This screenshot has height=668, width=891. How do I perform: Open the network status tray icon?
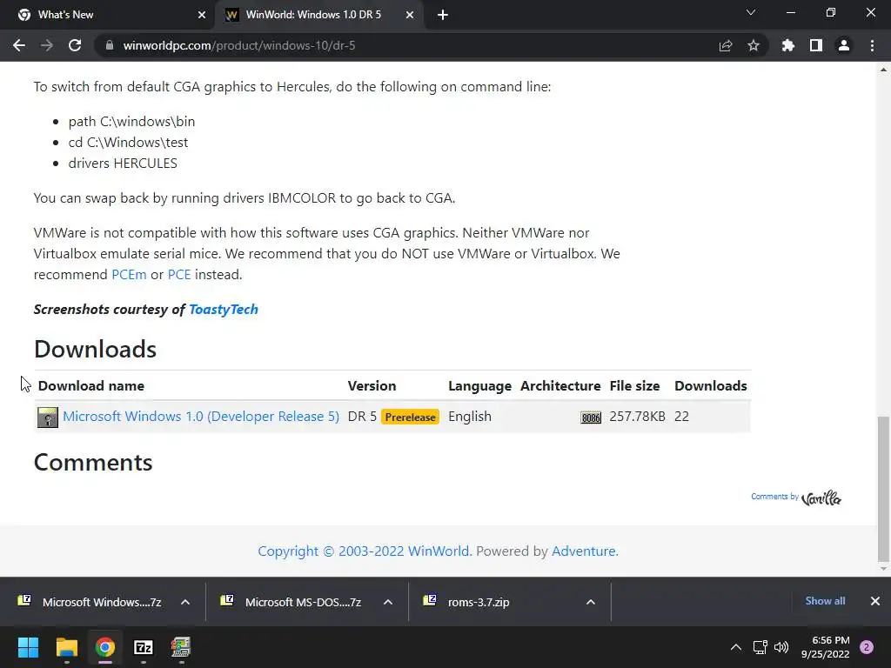pos(760,647)
